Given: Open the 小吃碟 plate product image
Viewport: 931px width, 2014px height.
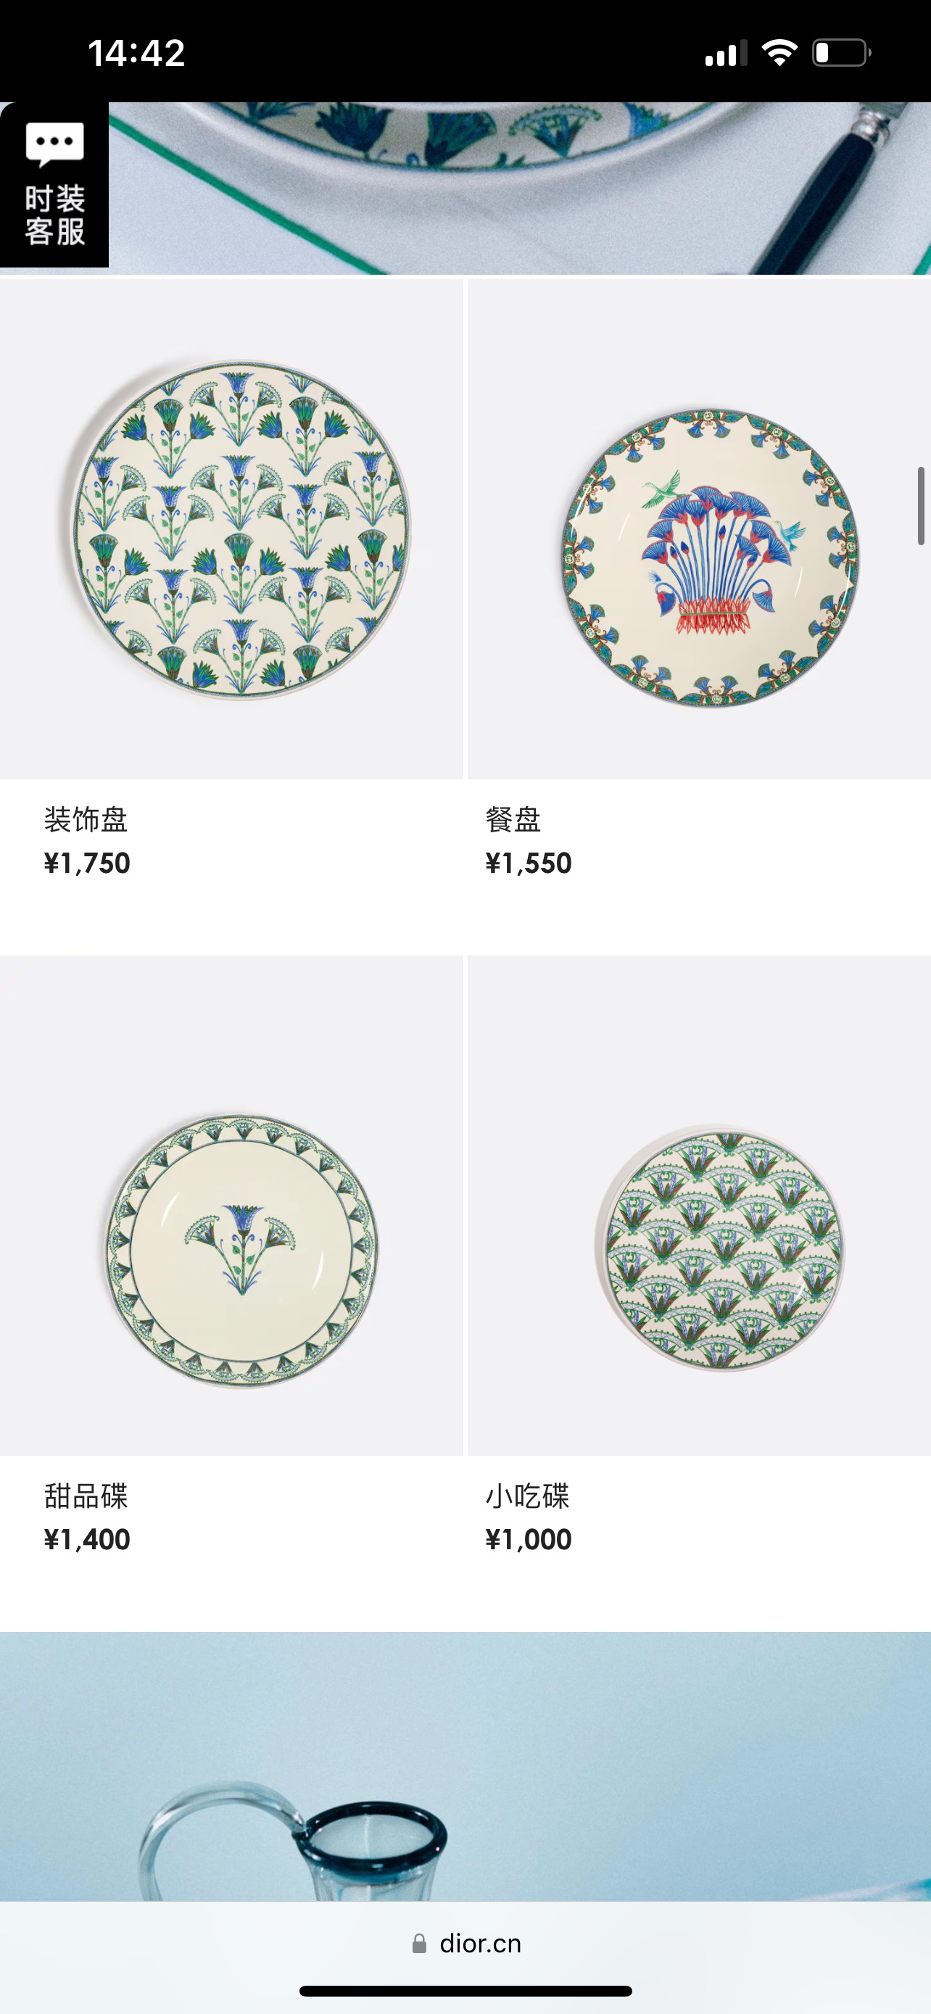Looking at the screenshot, I should pyautogui.click(x=699, y=1206).
